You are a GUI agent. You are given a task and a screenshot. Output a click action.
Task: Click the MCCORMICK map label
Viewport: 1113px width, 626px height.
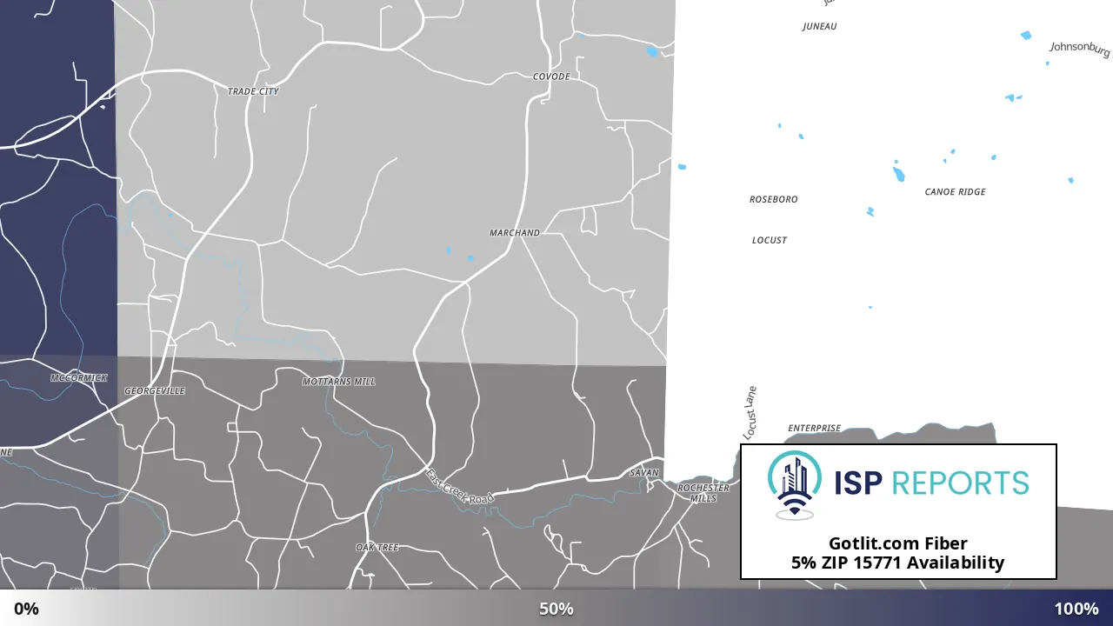78,378
